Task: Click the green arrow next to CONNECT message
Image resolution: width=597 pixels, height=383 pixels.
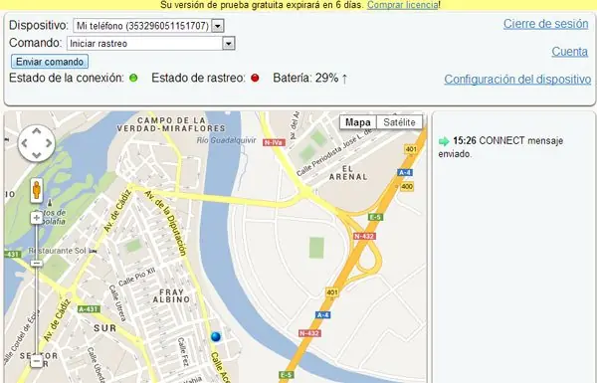Action: (444, 141)
